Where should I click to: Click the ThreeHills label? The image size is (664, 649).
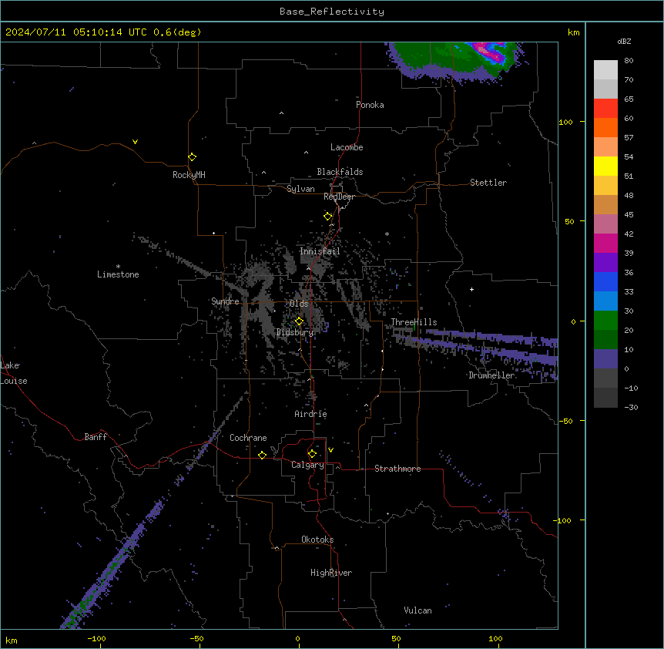coord(414,322)
